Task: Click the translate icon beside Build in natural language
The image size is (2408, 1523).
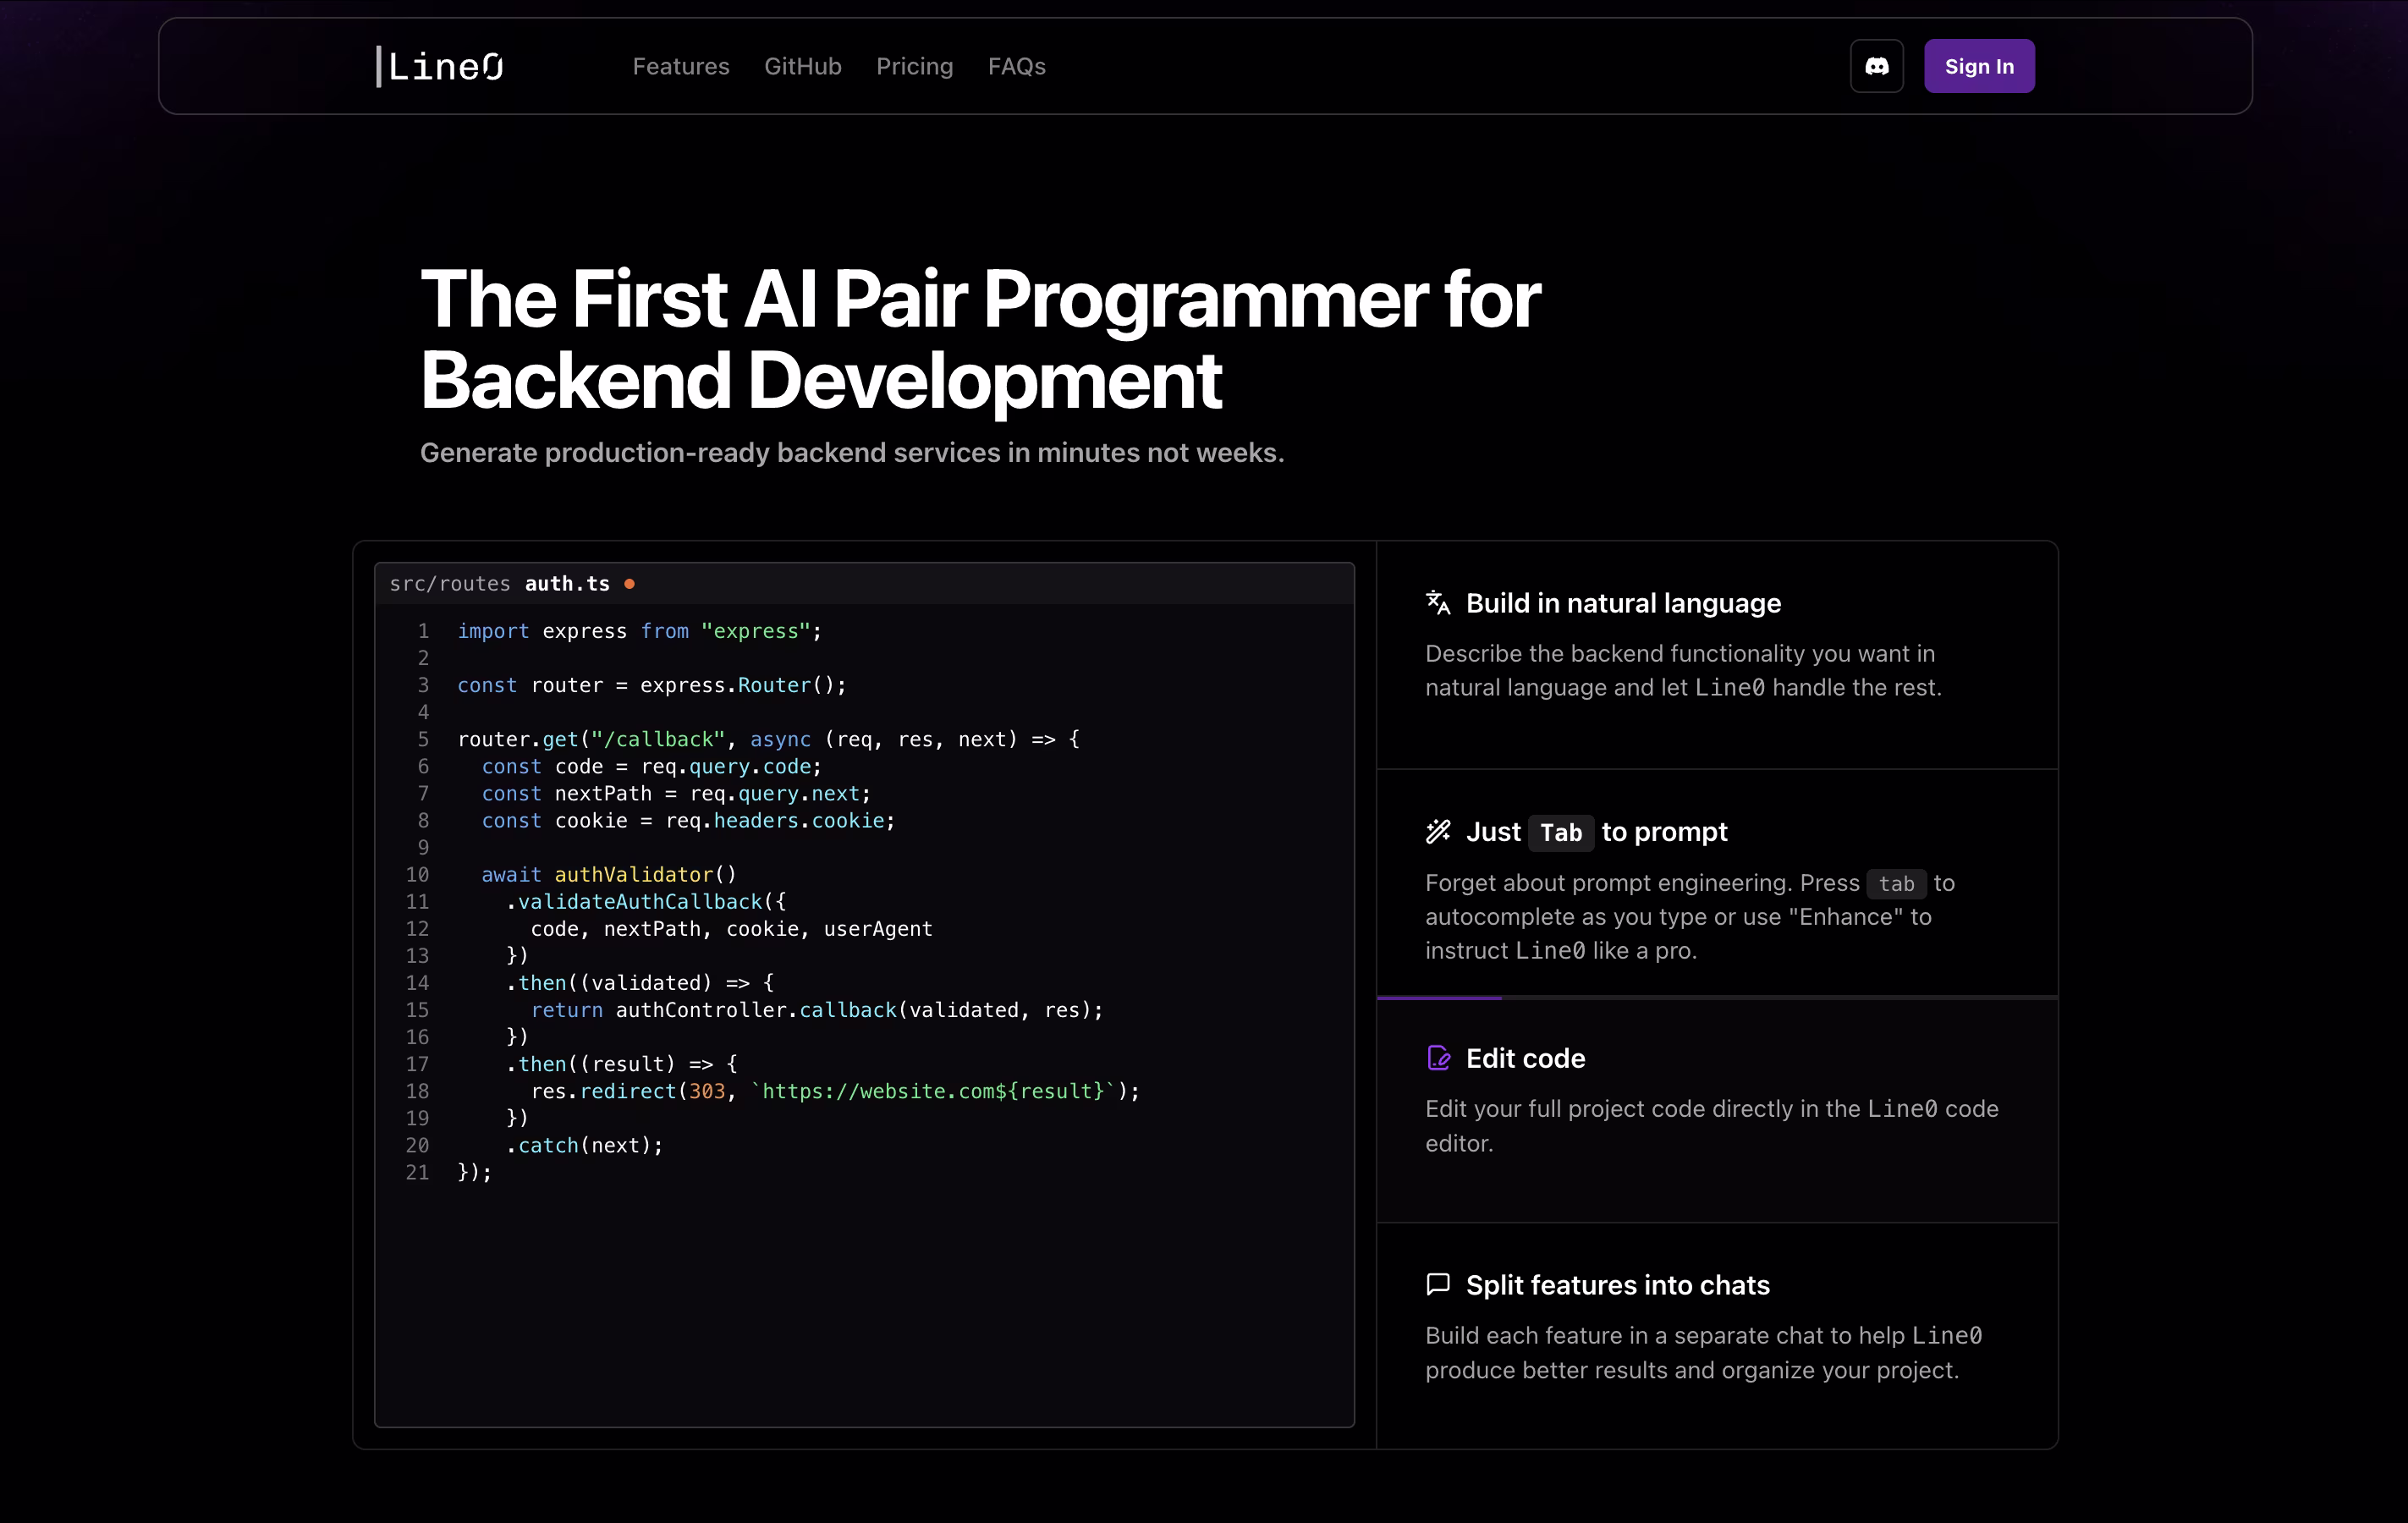Action: click(1437, 602)
